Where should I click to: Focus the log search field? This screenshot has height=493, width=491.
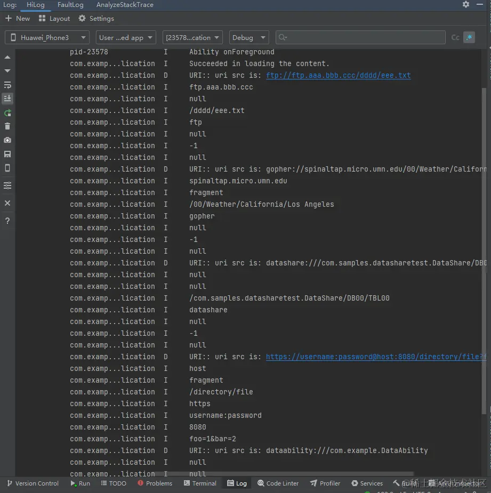(x=360, y=37)
